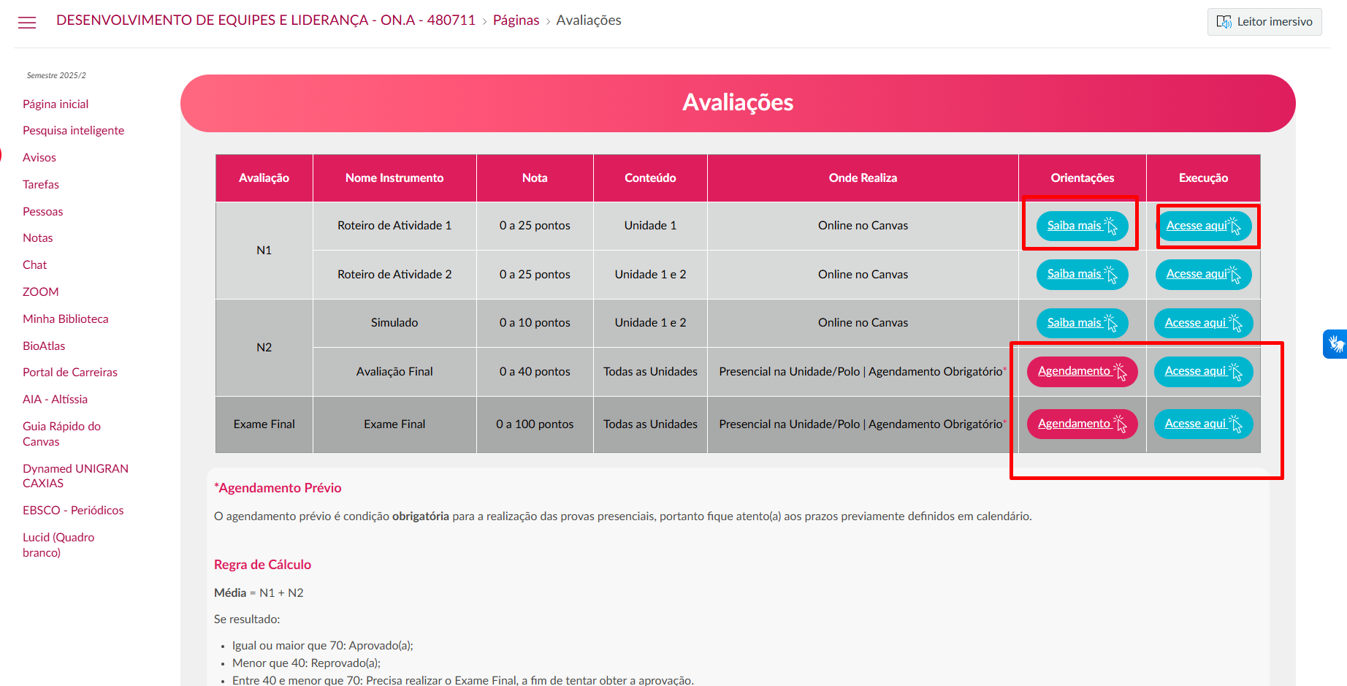1347x686 pixels.
Task: Click the Média = N1 + N2 formula text
Action: pos(259,592)
